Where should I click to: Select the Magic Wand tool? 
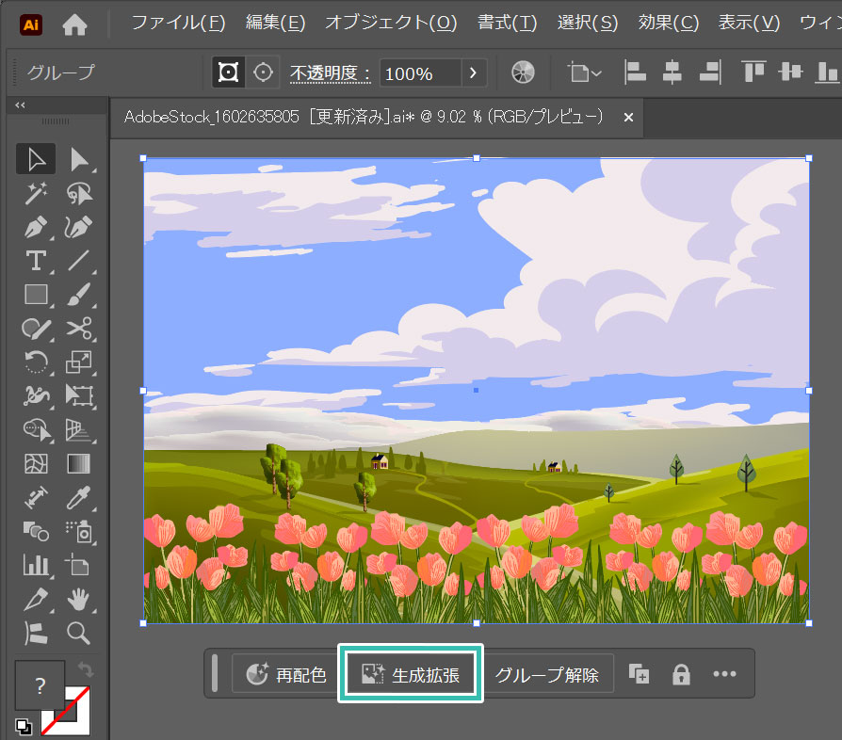click(36, 193)
